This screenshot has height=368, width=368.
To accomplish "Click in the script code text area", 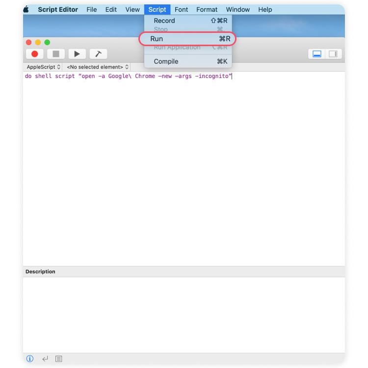I will [x=184, y=168].
